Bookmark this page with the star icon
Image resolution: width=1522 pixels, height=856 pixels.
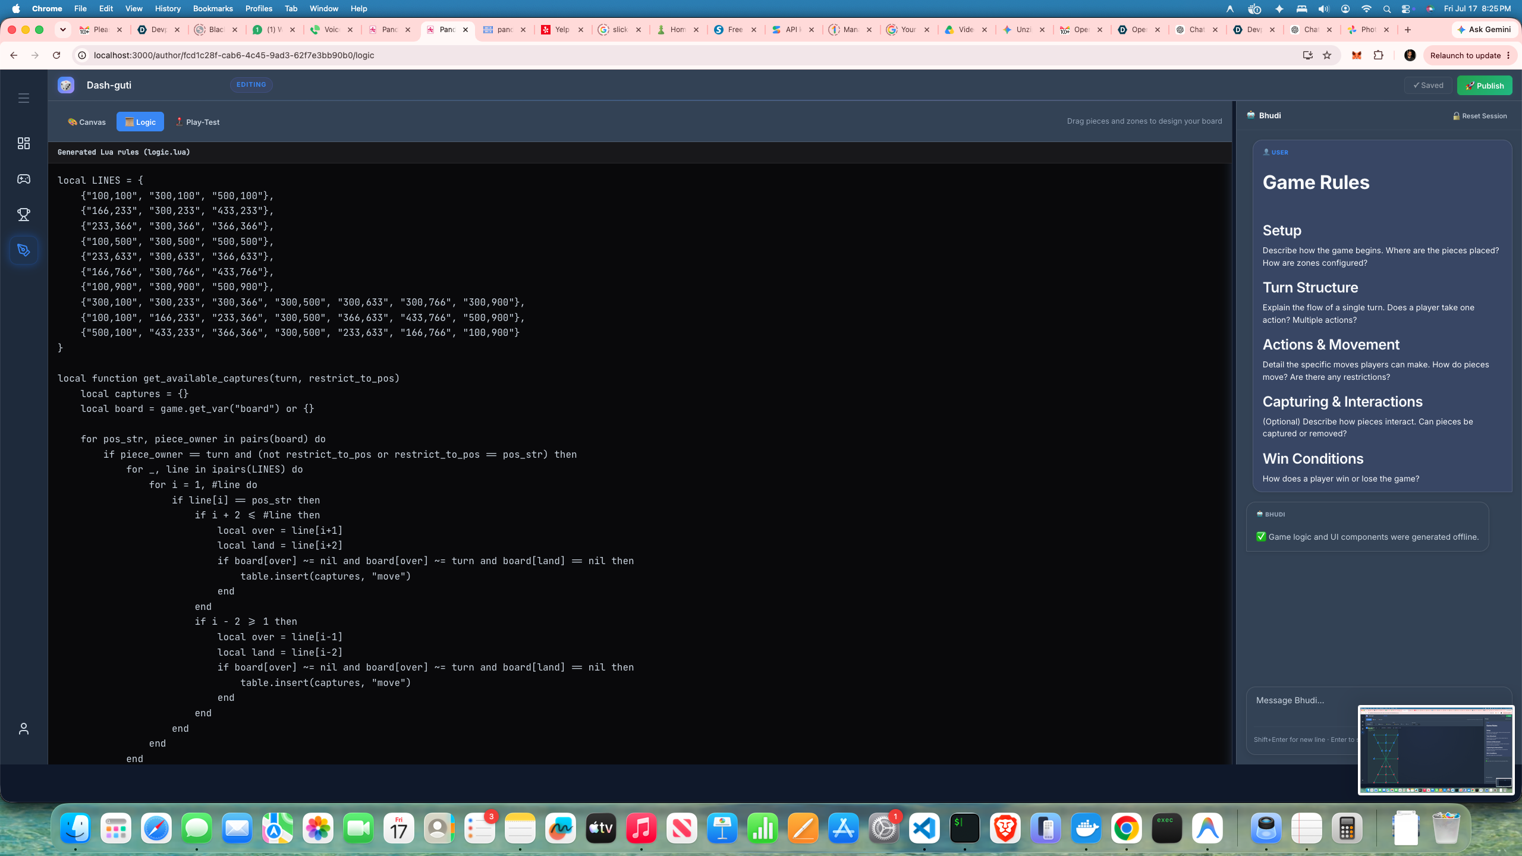click(1327, 55)
